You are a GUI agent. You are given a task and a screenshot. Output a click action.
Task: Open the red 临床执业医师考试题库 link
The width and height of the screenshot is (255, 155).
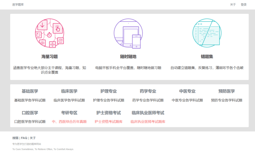148,122
